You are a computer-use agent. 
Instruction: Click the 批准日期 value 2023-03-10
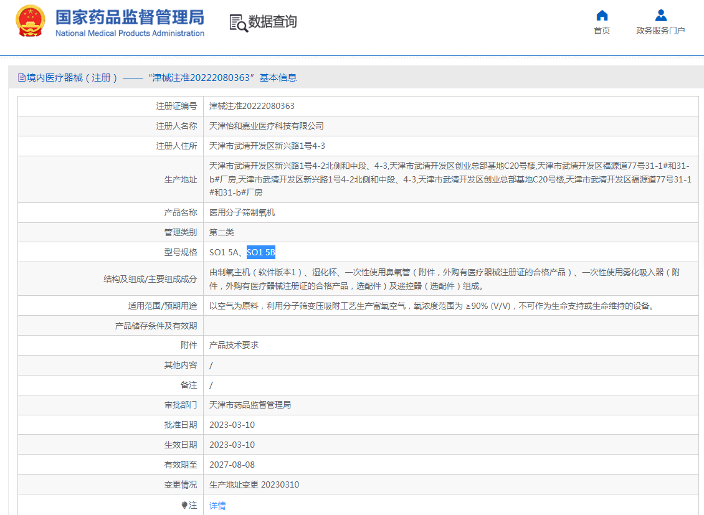click(232, 425)
